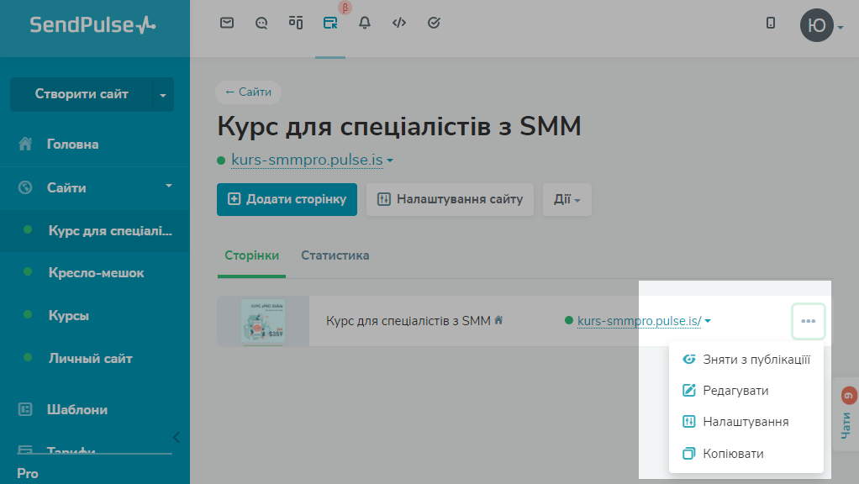Click Додати сторінку button
This screenshot has height=484, width=859.
287,199
